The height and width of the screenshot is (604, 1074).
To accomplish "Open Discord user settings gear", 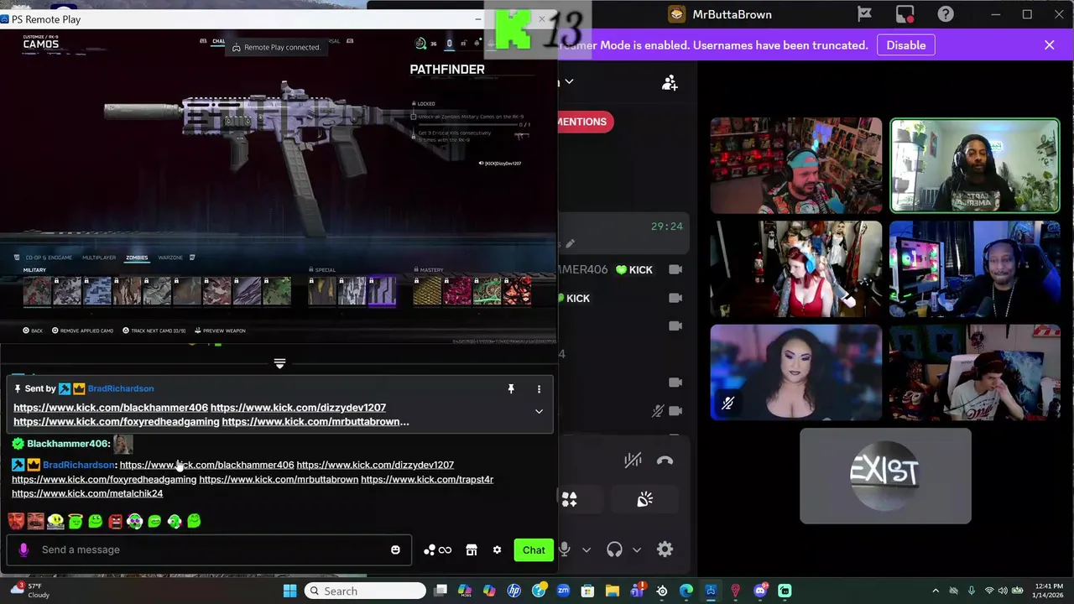I will pyautogui.click(x=665, y=549).
